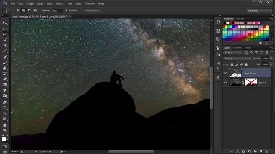Switch to the Paths tab
Image resolution: width=275 pixels, height=154 pixels.
click(248, 48)
